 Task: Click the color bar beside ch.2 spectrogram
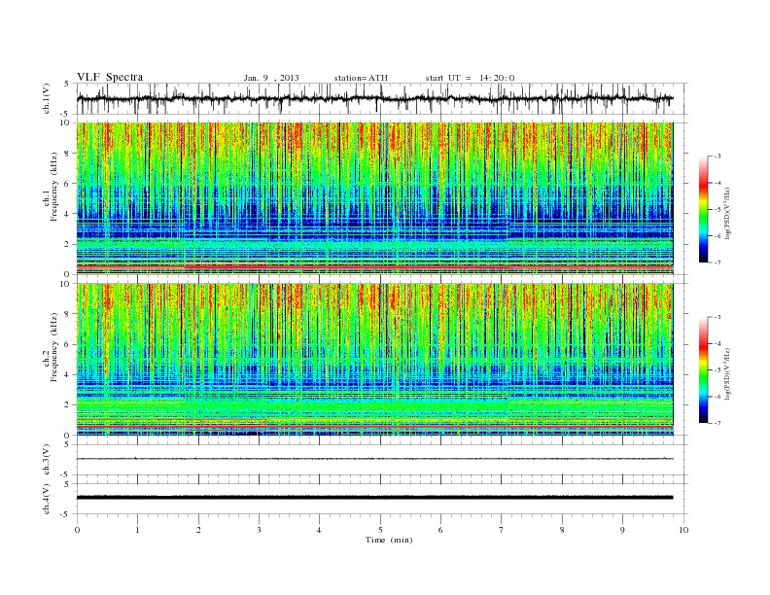coord(703,370)
